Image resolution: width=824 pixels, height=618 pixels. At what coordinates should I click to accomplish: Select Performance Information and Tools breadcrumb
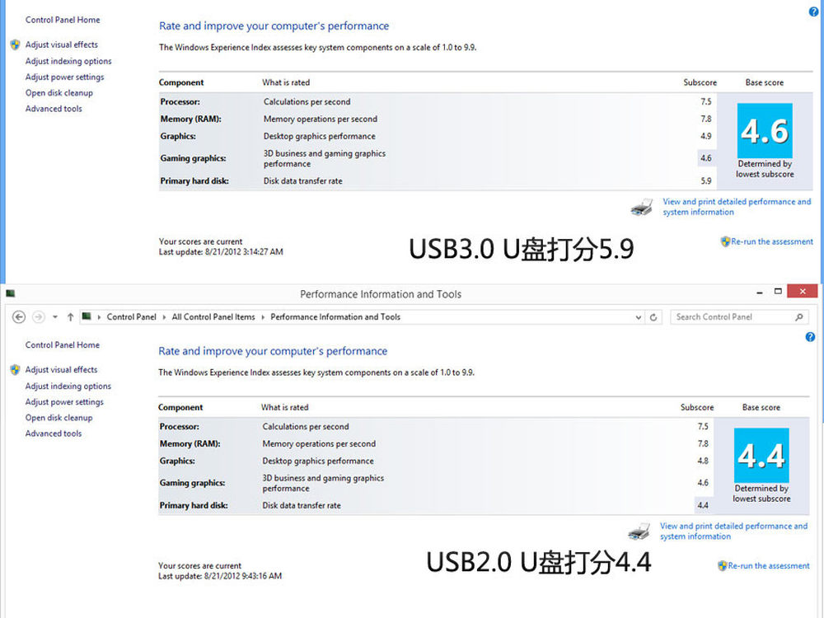tap(335, 317)
